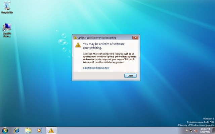Viewport: 215px width, 134px height.
Task: Open Windows Explorer folder icon in taskbar
Action: pyautogui.click(x=28, y=130)
